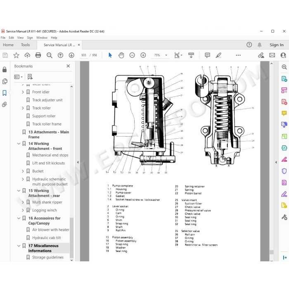289x289 pixels.
Task: Open the Find text magnifier
Action: [50, 55]
